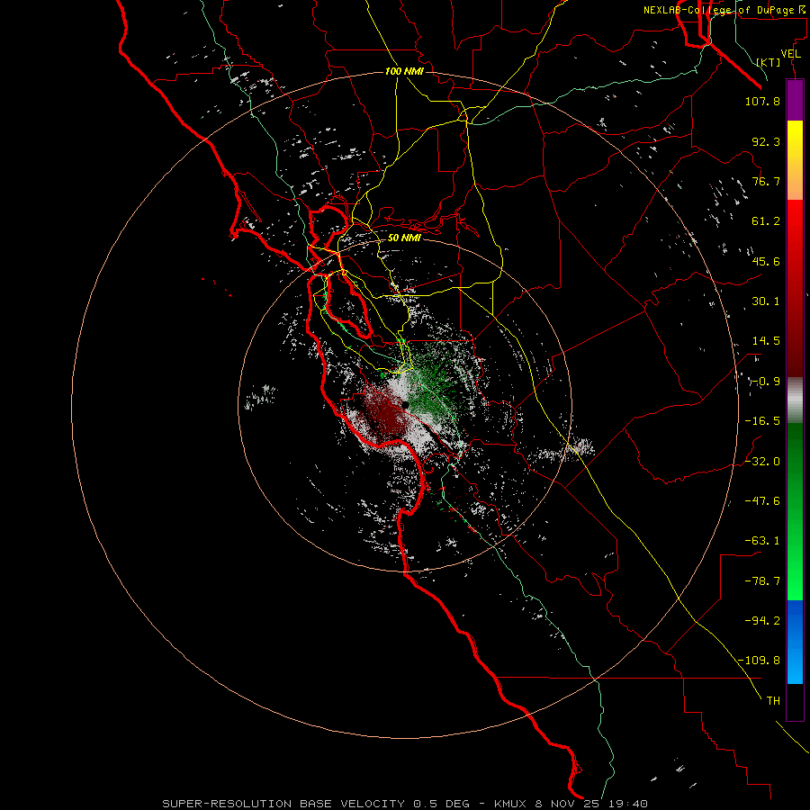Click the VEL legend title
810x810 pixels.
point(790,54)
